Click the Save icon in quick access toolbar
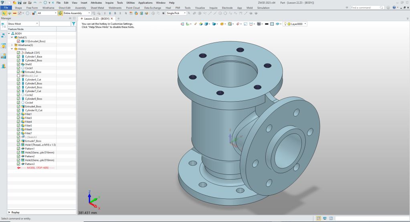410x222 pixels. [20, 2]
